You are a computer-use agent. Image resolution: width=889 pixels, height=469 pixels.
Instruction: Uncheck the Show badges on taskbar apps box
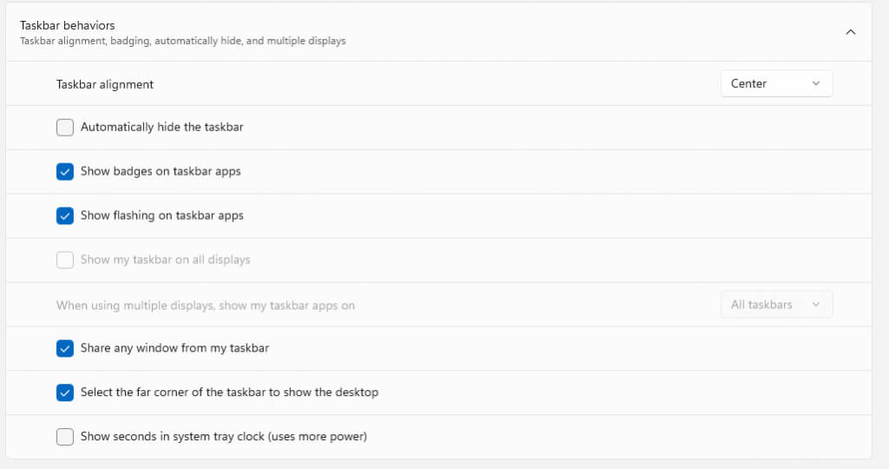(65, 172)
